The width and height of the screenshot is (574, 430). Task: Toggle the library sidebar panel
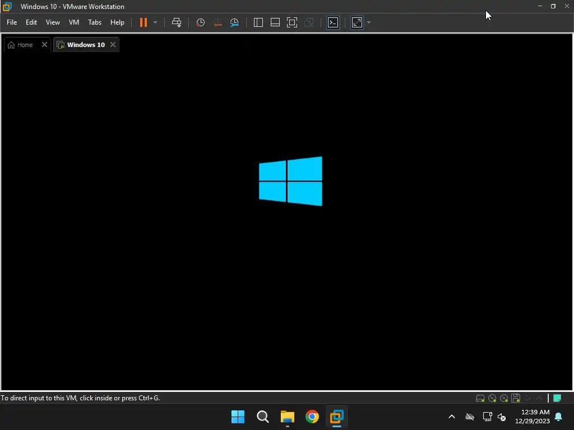(x=258, y=22)
